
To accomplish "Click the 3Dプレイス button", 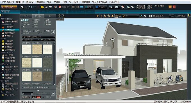I will pyautogui.click(x=64, y=7).
